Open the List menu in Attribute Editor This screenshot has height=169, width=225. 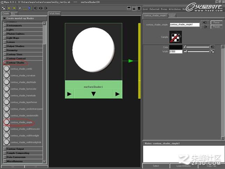[145, 9]
